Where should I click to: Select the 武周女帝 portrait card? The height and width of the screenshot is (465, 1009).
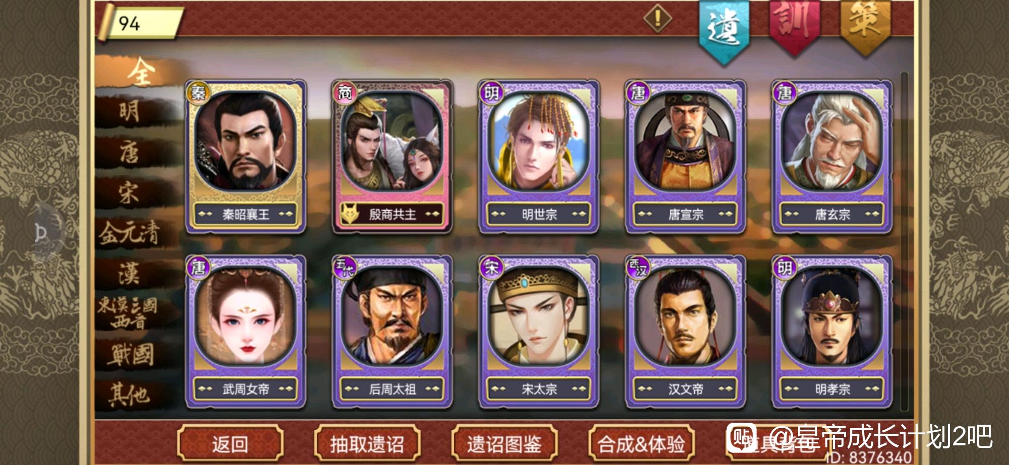[245, 331]
